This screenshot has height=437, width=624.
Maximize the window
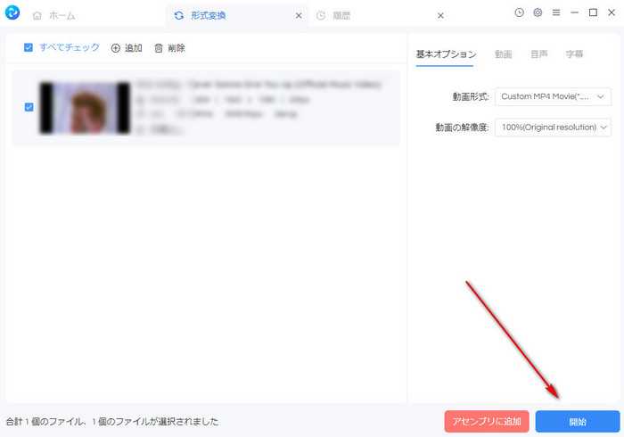coord(593,12)
